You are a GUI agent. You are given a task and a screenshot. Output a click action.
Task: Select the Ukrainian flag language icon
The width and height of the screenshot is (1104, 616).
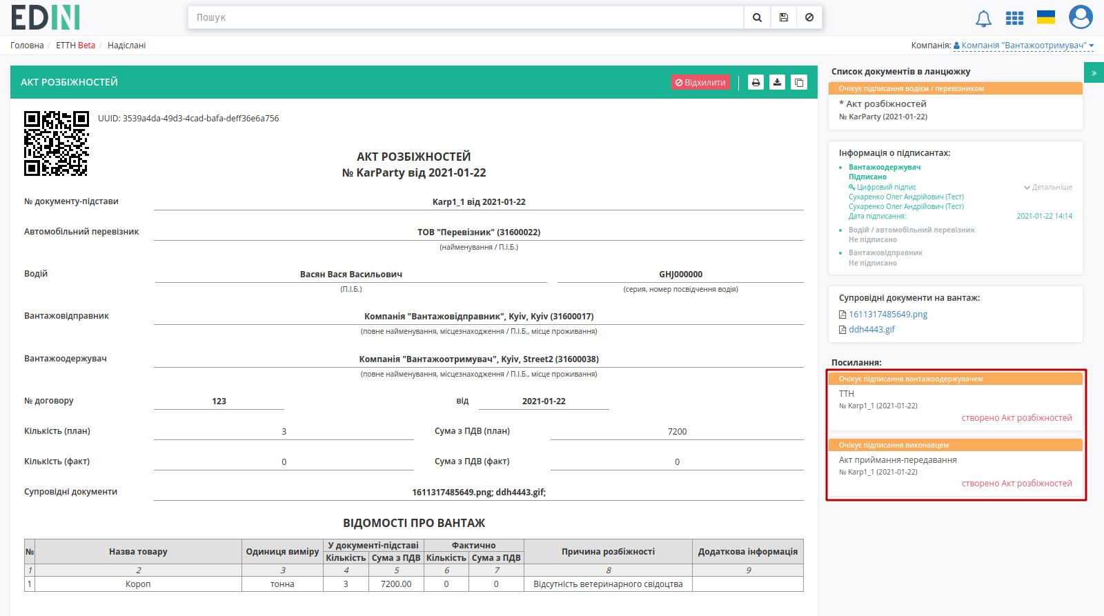1046,17
